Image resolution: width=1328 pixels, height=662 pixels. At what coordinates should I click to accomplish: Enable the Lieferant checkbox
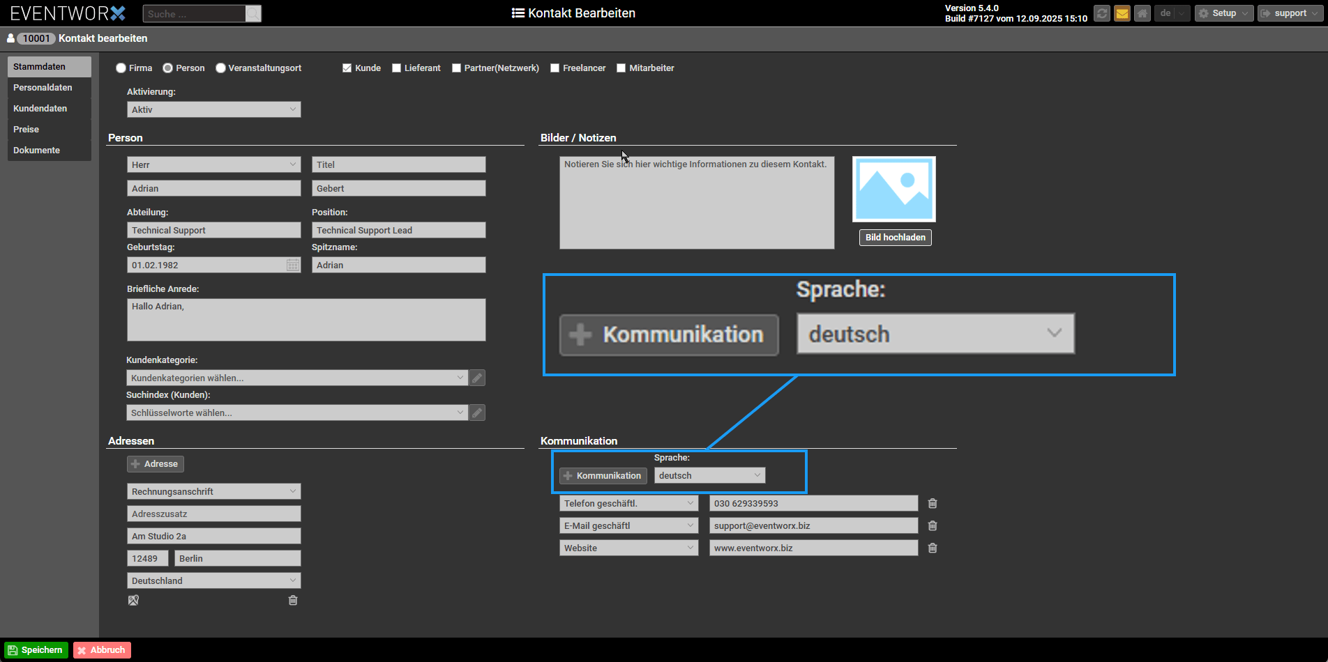396,68
